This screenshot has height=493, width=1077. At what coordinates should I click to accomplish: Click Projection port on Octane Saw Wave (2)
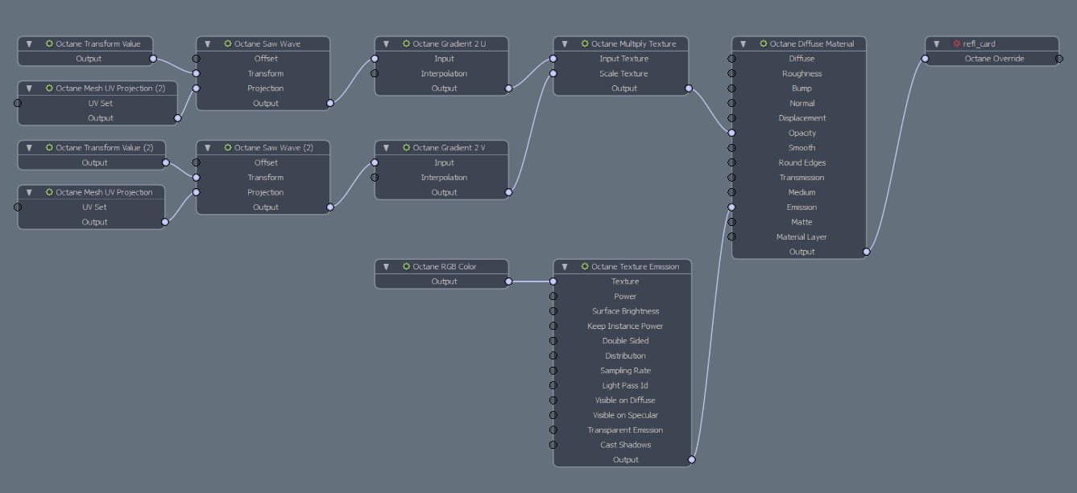196,192
